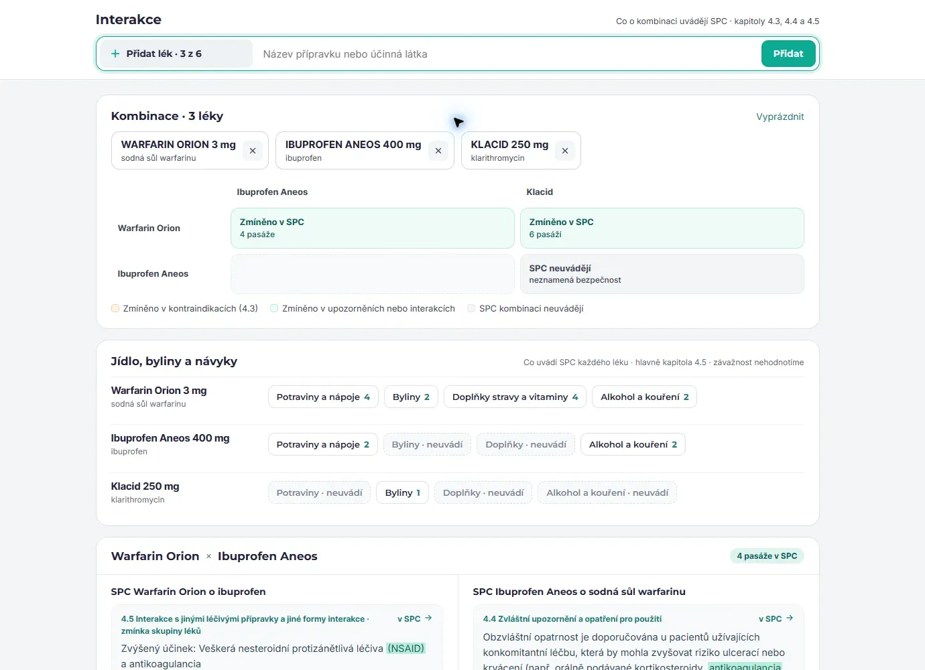This screenshot has height=670, width=925.
Task: Click the Warfarin Orion matrix row label
Action: click(x=149, y=228)
